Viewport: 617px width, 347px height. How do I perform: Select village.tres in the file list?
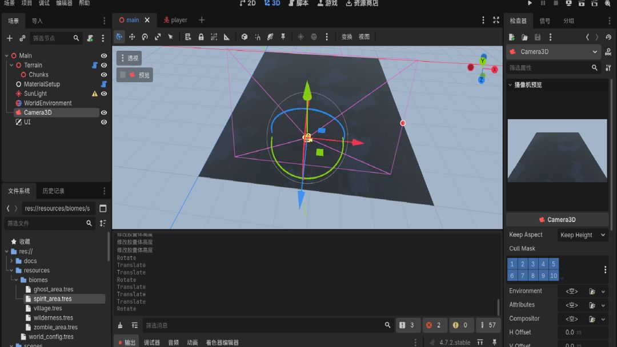[47, 308]
